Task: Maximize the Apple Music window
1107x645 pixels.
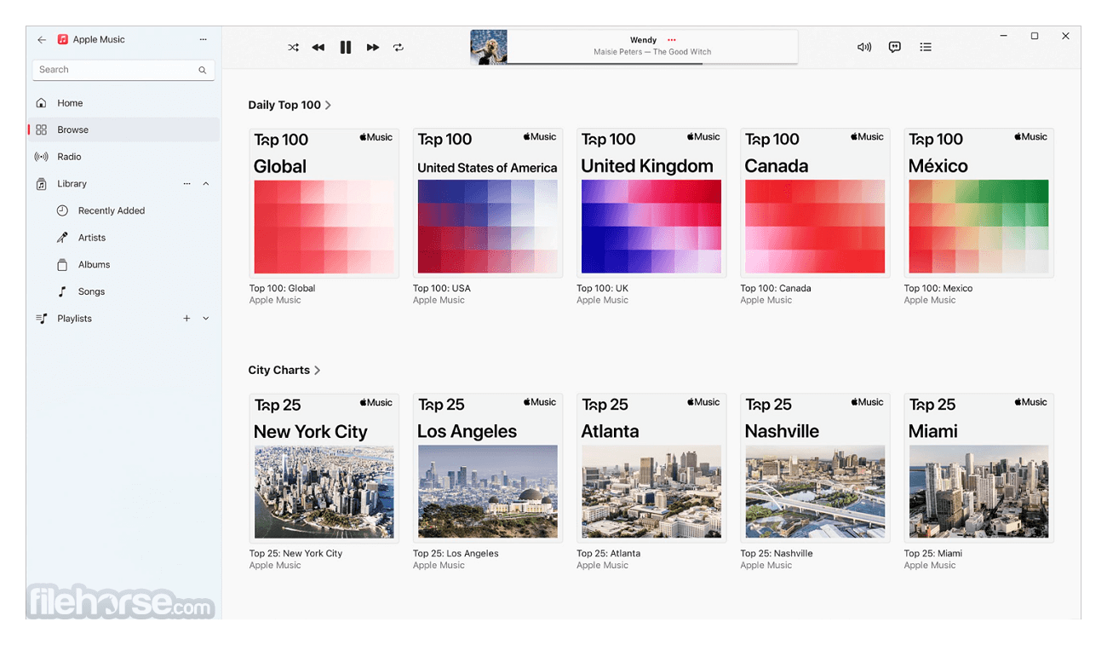Action: (x=1035, y=36)
